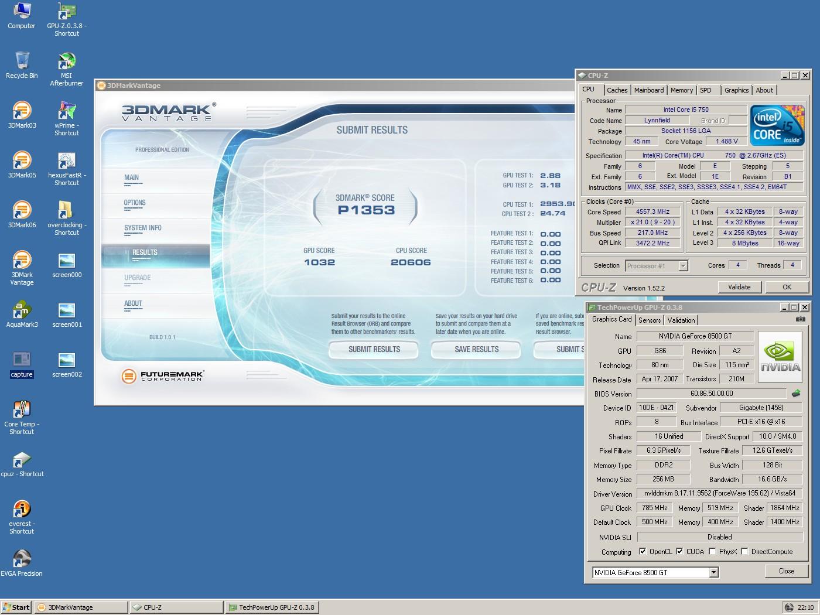Switch to the About tab in CPU-Z

click(764, 90)
